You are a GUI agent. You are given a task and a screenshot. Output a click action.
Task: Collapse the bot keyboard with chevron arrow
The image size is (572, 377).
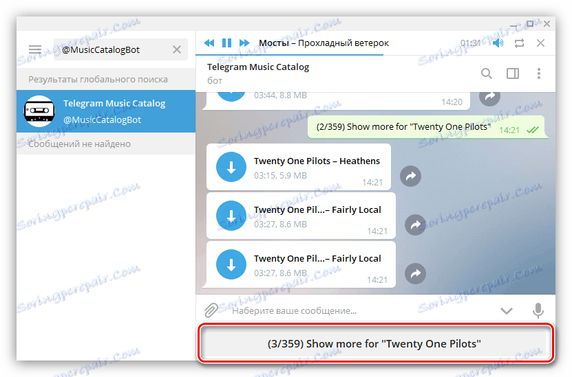click(507, 311)
